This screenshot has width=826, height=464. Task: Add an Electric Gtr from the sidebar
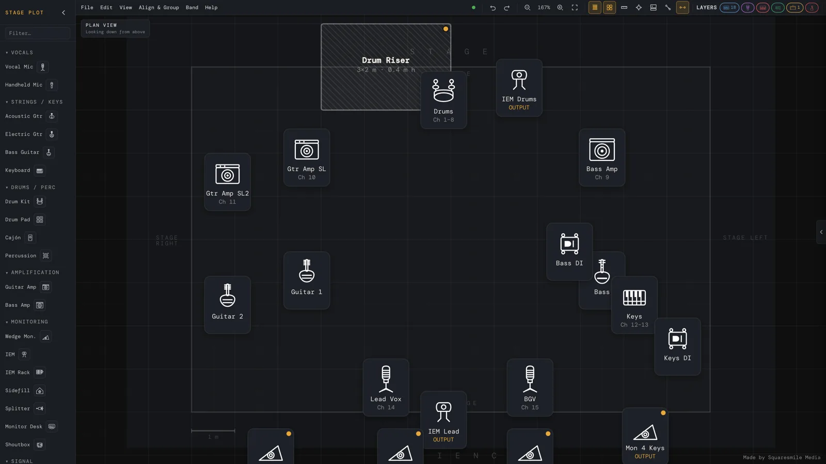[30, 134]
